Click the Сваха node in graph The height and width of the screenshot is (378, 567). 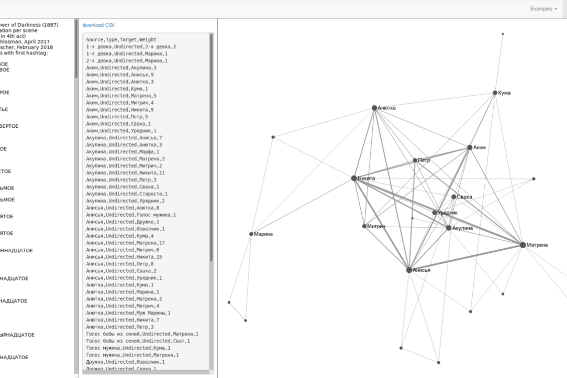click(x=454, y=197)
